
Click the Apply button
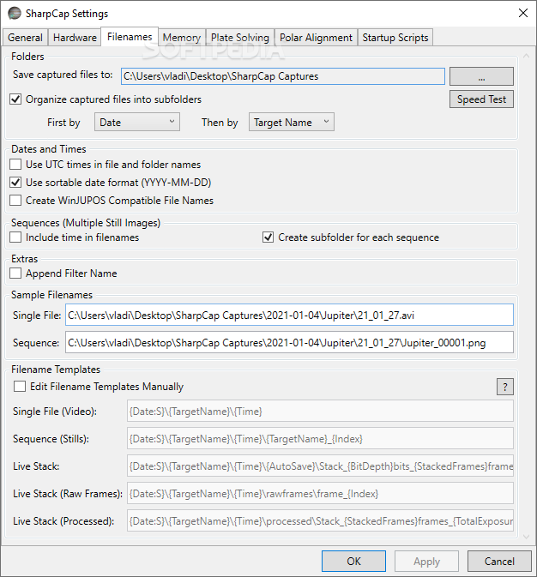[426, 562]
